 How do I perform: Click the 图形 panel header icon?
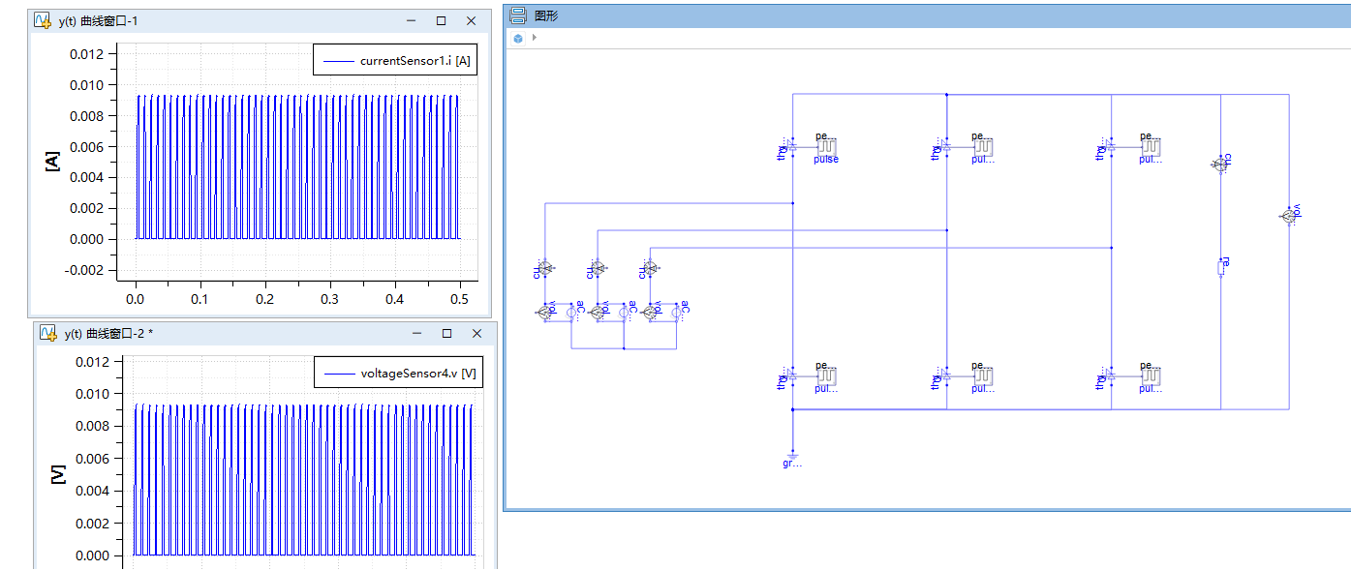518,15
